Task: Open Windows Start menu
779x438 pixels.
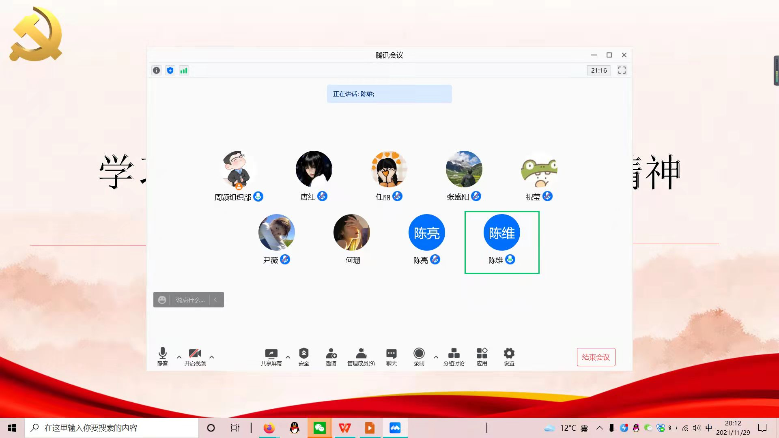Action: [x=12, y=428]
